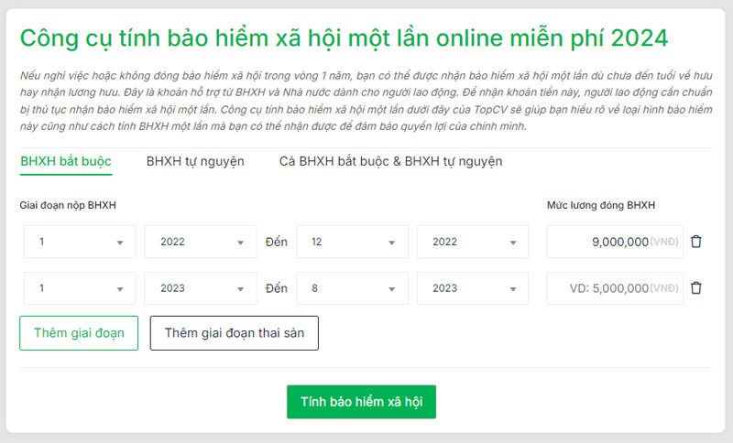733x443 pixels.
Task: Click Thêm giai đoạn button
Action: [x=79, y=333]
